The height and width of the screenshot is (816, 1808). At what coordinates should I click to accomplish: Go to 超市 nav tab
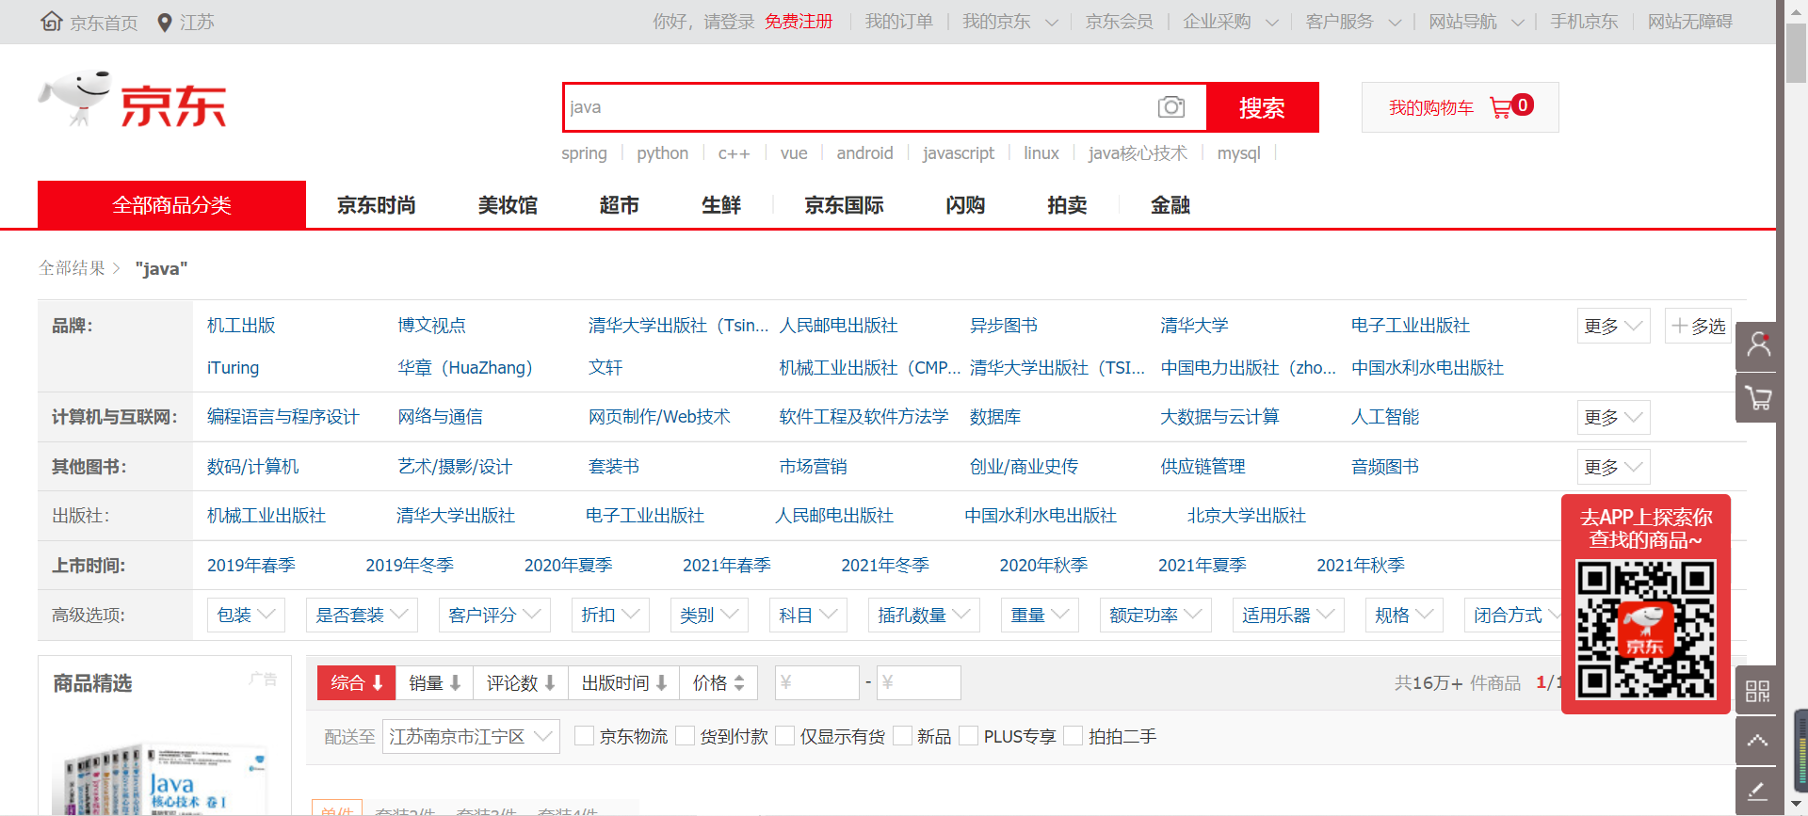[619, 205]
